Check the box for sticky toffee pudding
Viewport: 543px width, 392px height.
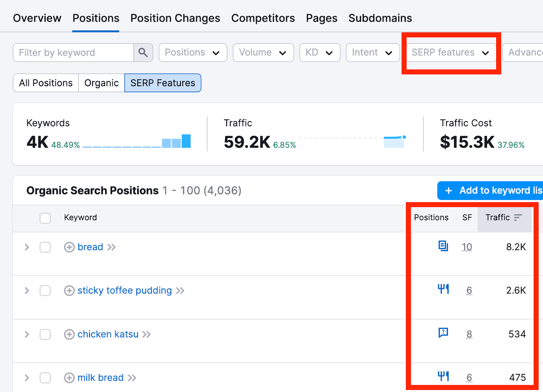click(x=45, y=291)
